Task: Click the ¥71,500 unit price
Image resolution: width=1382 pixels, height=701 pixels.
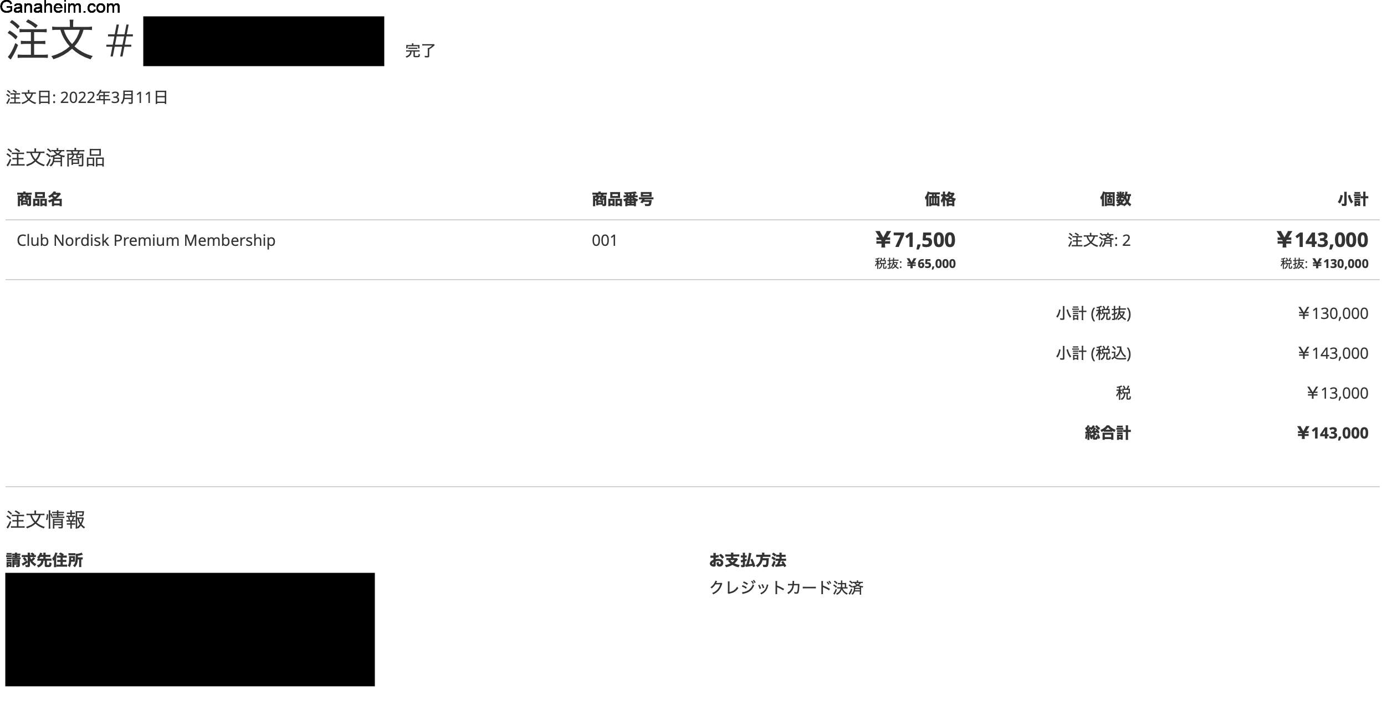Action: 915,240
